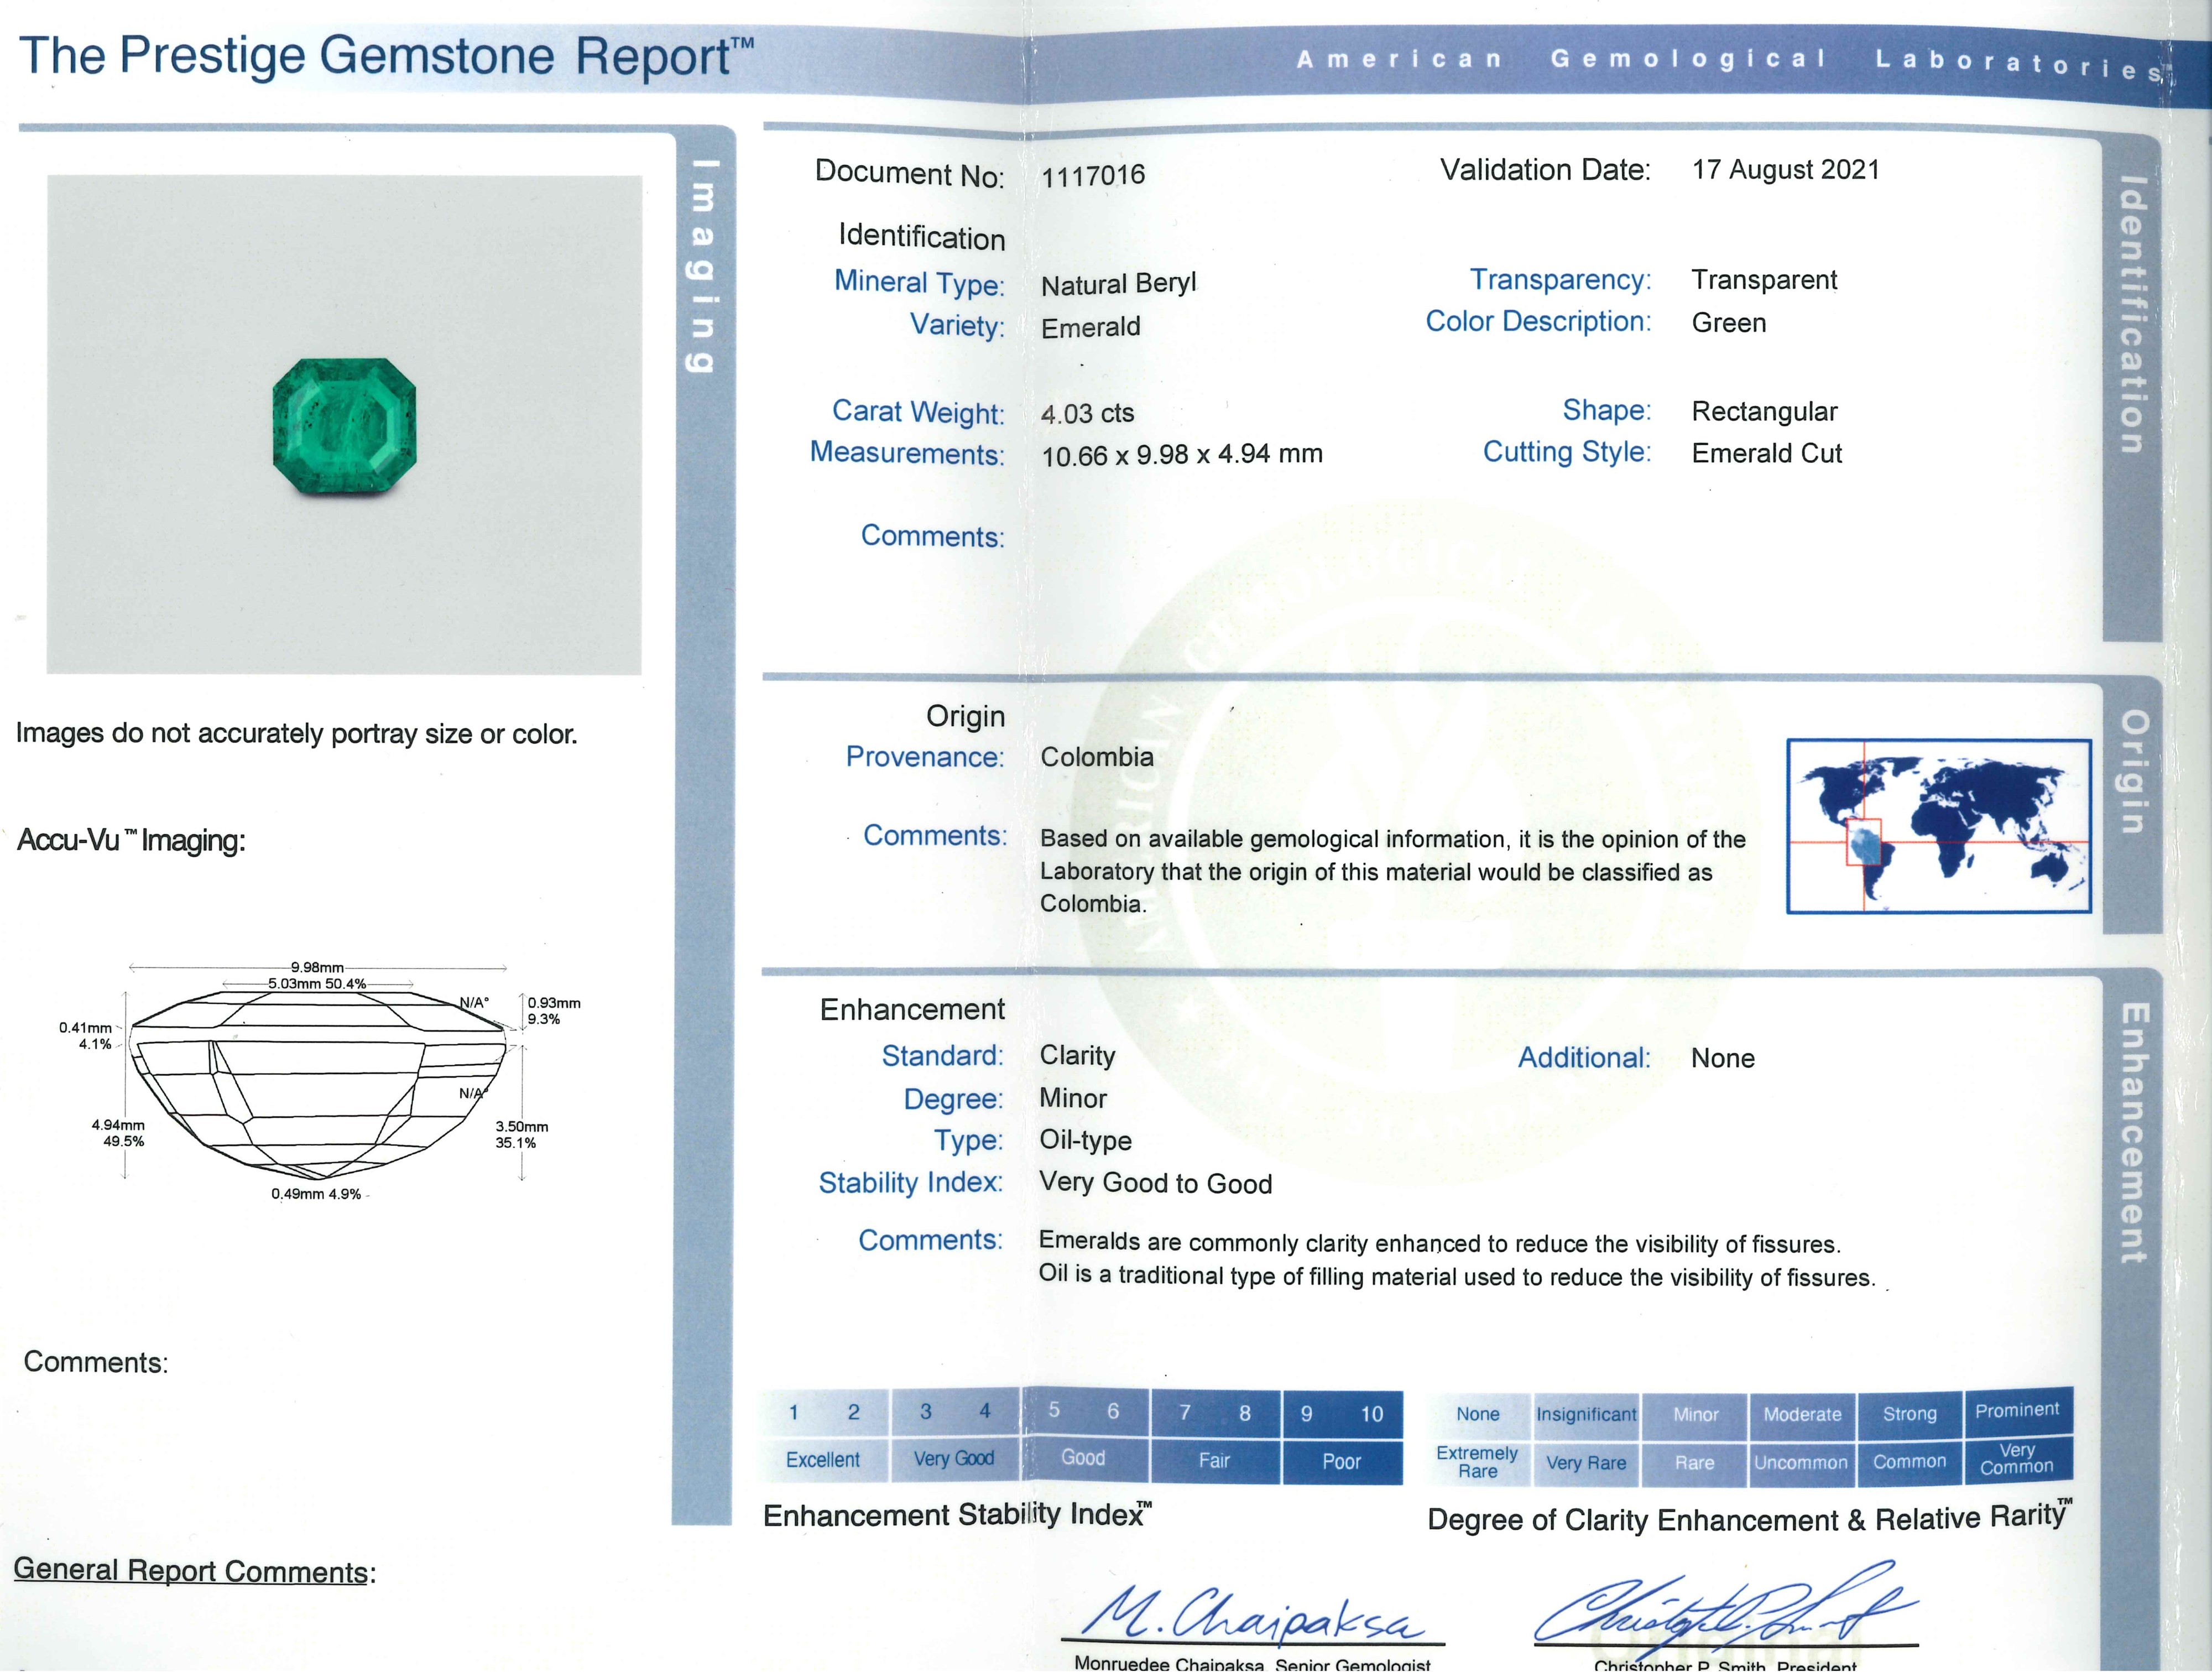Viewport: 2212px width, 1672px height.
Task: Click the Insignificant clarity scale cell
Action: [x=1586, y=1415]
